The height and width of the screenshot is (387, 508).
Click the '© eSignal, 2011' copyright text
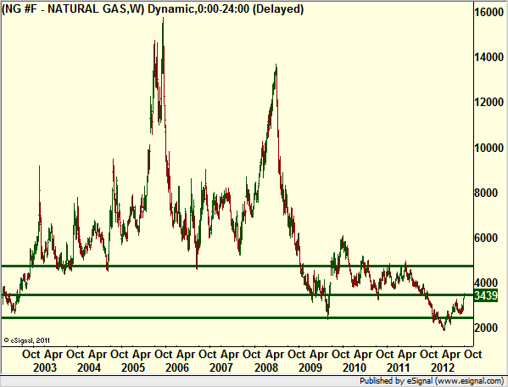point(27,340)
